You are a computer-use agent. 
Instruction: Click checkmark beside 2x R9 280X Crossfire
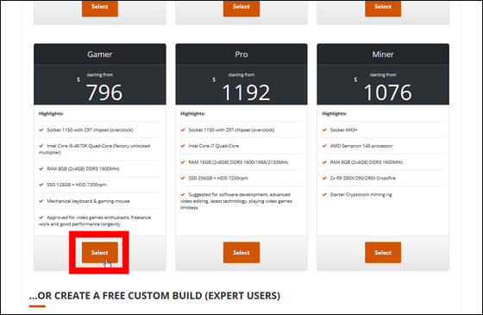pos(324,178)
